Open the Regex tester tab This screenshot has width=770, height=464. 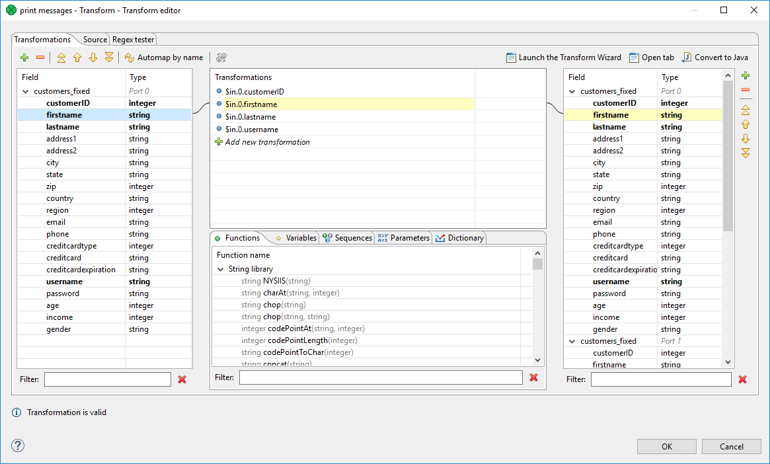133,40
